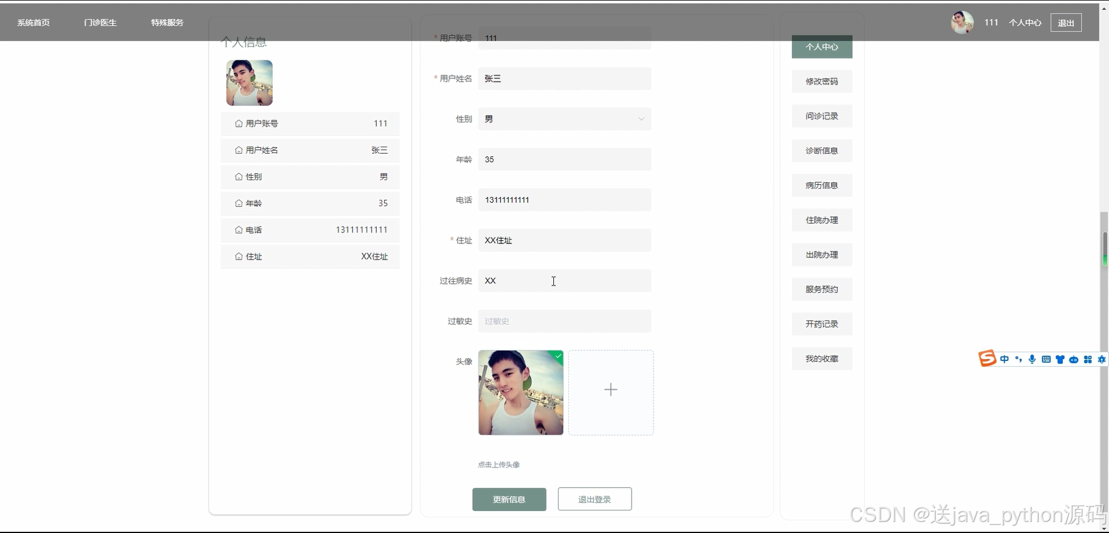Open Sogou toolbox grid icon

pos(1088,359)
